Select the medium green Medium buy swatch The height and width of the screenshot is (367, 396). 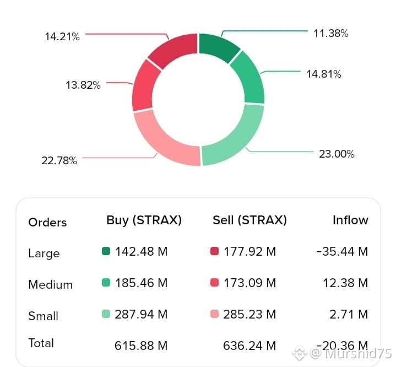click(x=106, y=282)
